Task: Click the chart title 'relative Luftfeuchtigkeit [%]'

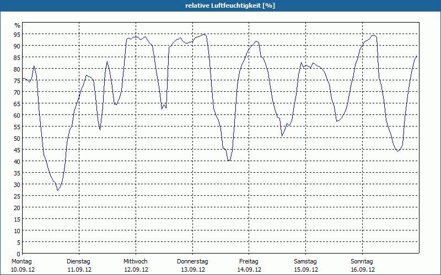Action: coord(230,5)
